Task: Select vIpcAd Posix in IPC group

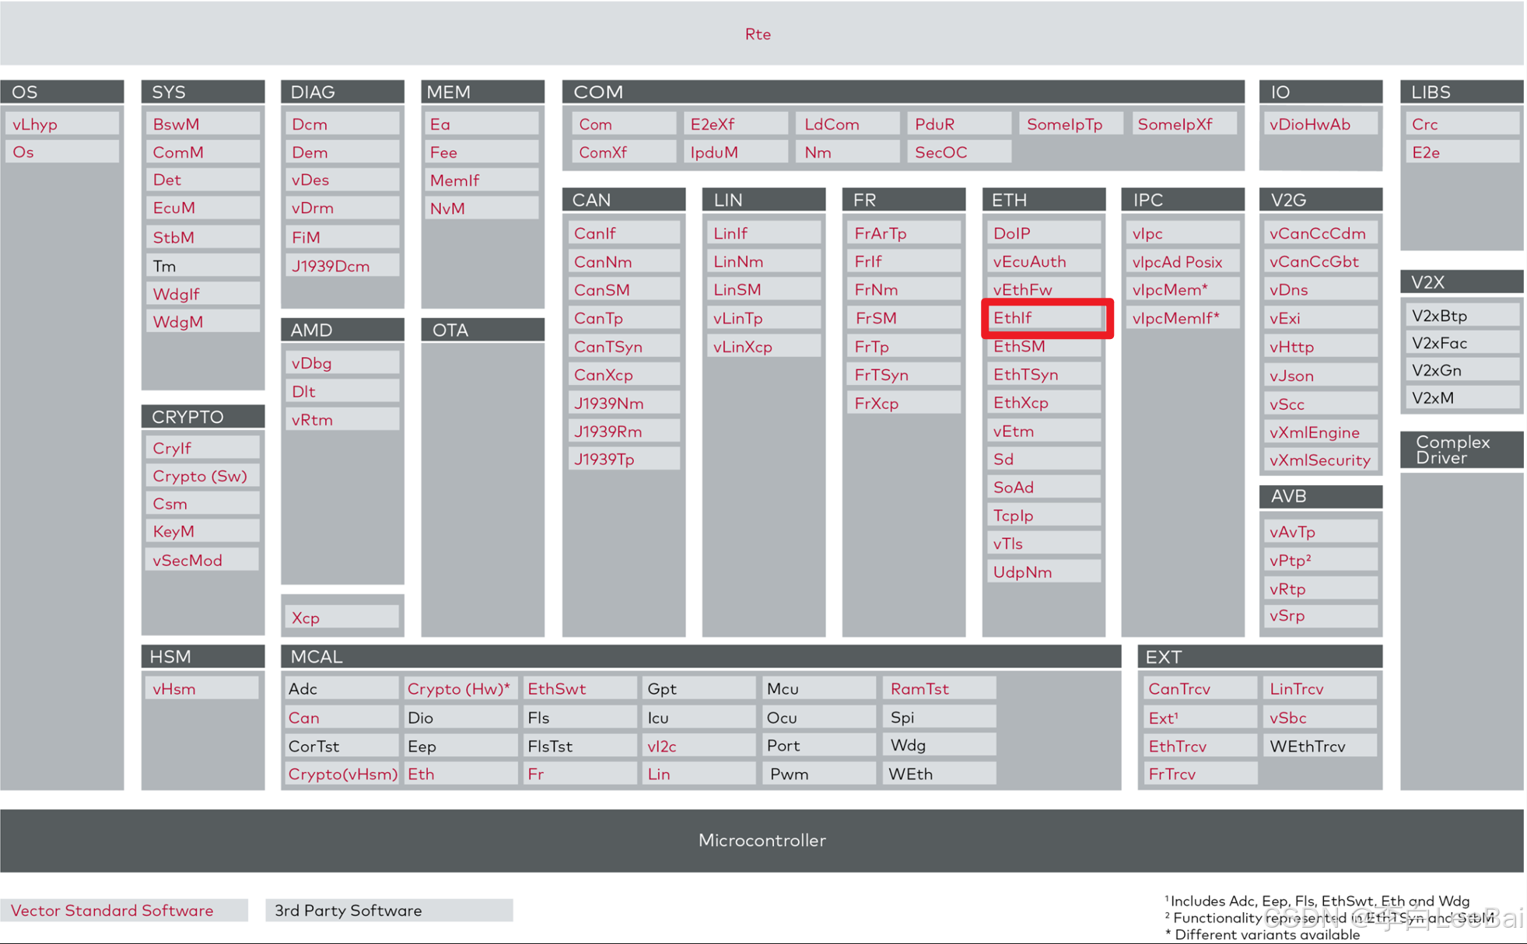Action: [x=1182, y=262]
